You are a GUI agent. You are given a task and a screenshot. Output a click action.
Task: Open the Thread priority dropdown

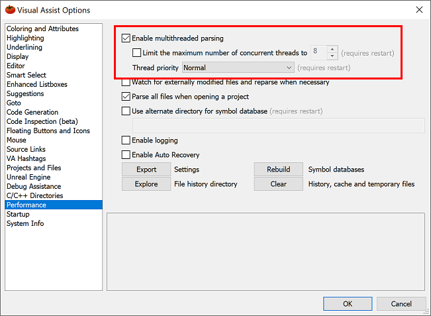(238, 68)
